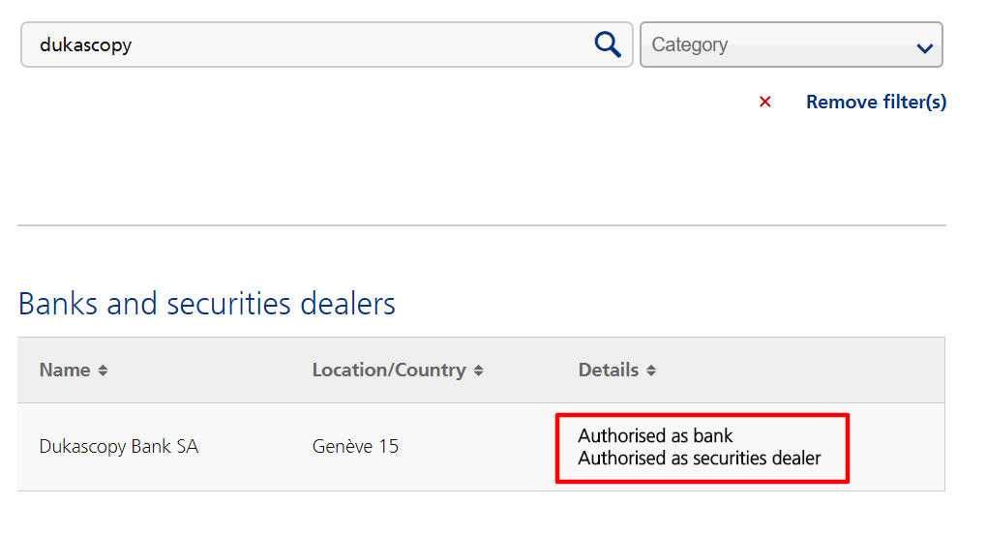Click the Banks and securities dealers heading
This screenshot has height=534, width=987.
(207, 304)
